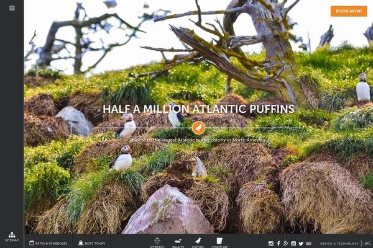Image resolution: width=373 pixels, height=248 pixels.
Task: Click the largest Atlantic puffin colony subtitle
Action: [x=198, y=140]
